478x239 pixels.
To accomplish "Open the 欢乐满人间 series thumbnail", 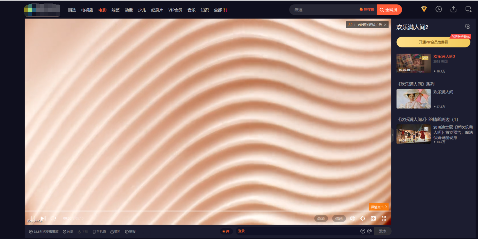I will point(413,99).
